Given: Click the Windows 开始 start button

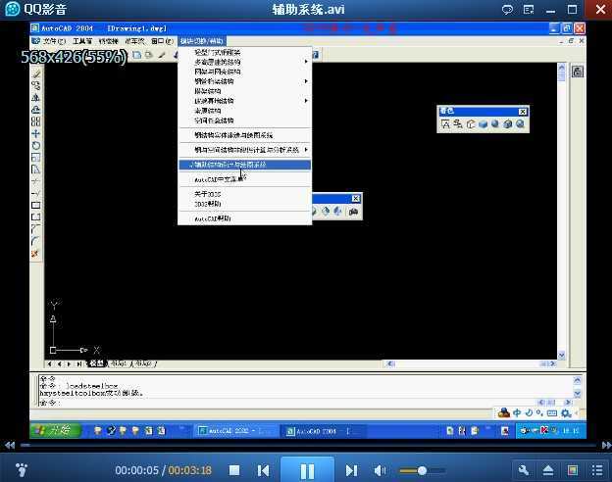Looking at the screenshot, I should 56,430.
